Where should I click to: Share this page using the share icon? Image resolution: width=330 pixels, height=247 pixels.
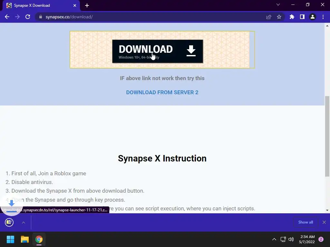[269, 17]
